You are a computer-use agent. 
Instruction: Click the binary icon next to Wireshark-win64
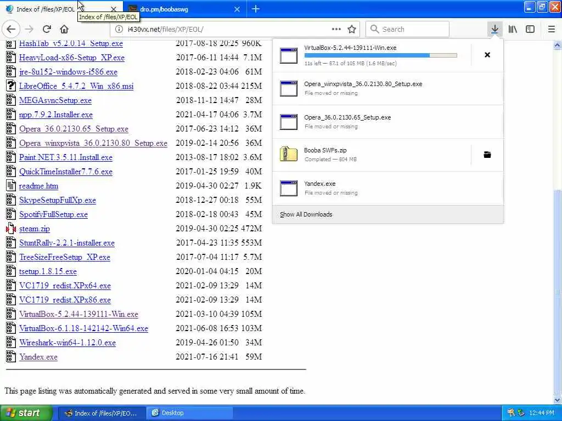(x=11, y=342)
